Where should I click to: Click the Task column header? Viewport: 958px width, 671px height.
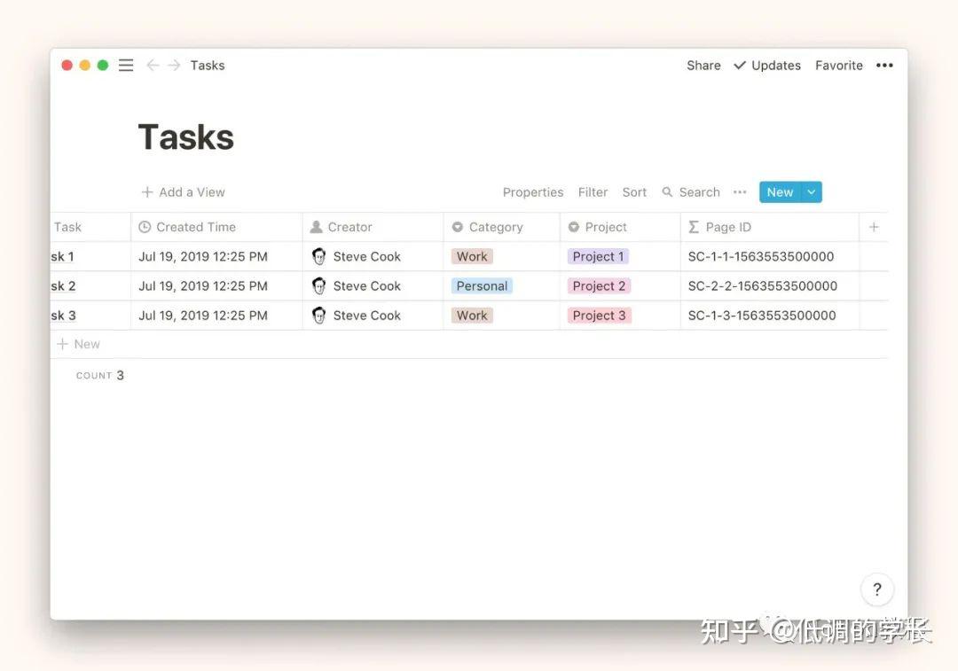coord(90,227)
